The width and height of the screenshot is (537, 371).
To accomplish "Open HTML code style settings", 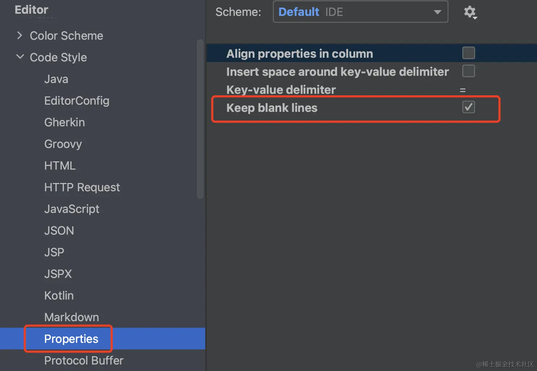I will point(60,166).
